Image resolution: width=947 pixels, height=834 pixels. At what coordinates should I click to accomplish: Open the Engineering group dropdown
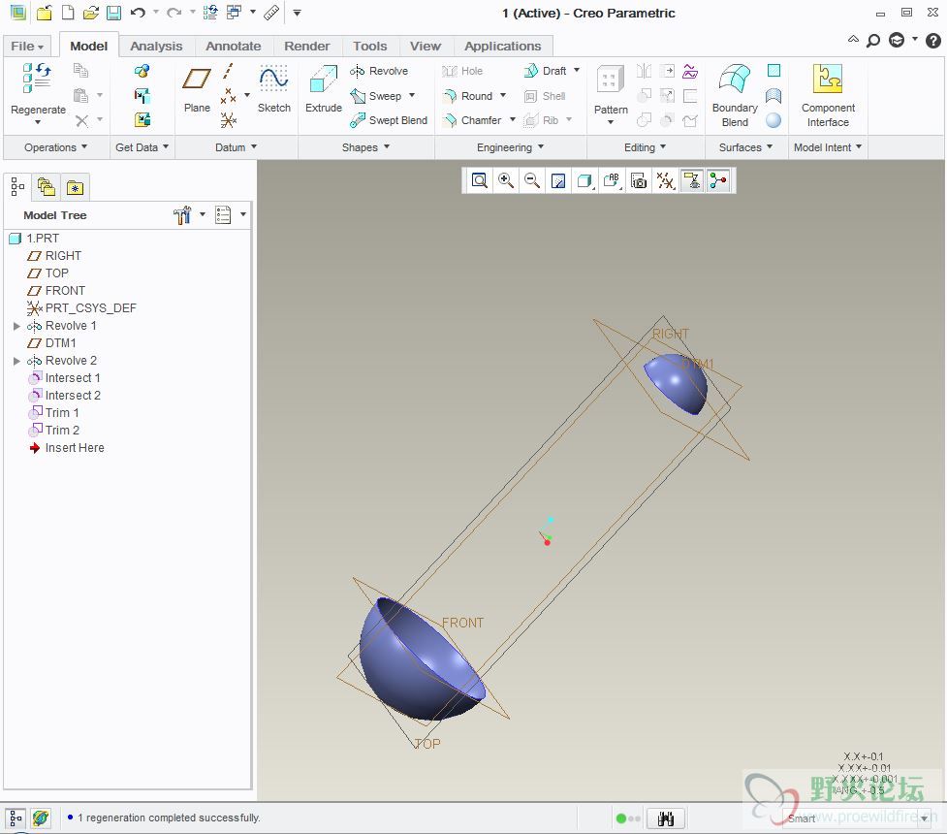pos(511,147)
